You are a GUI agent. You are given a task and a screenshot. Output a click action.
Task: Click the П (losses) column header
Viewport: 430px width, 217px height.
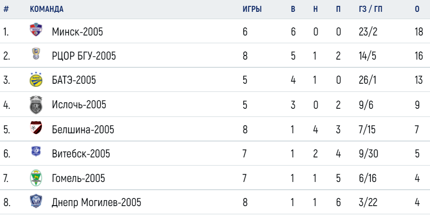click(x=338, y=9)
